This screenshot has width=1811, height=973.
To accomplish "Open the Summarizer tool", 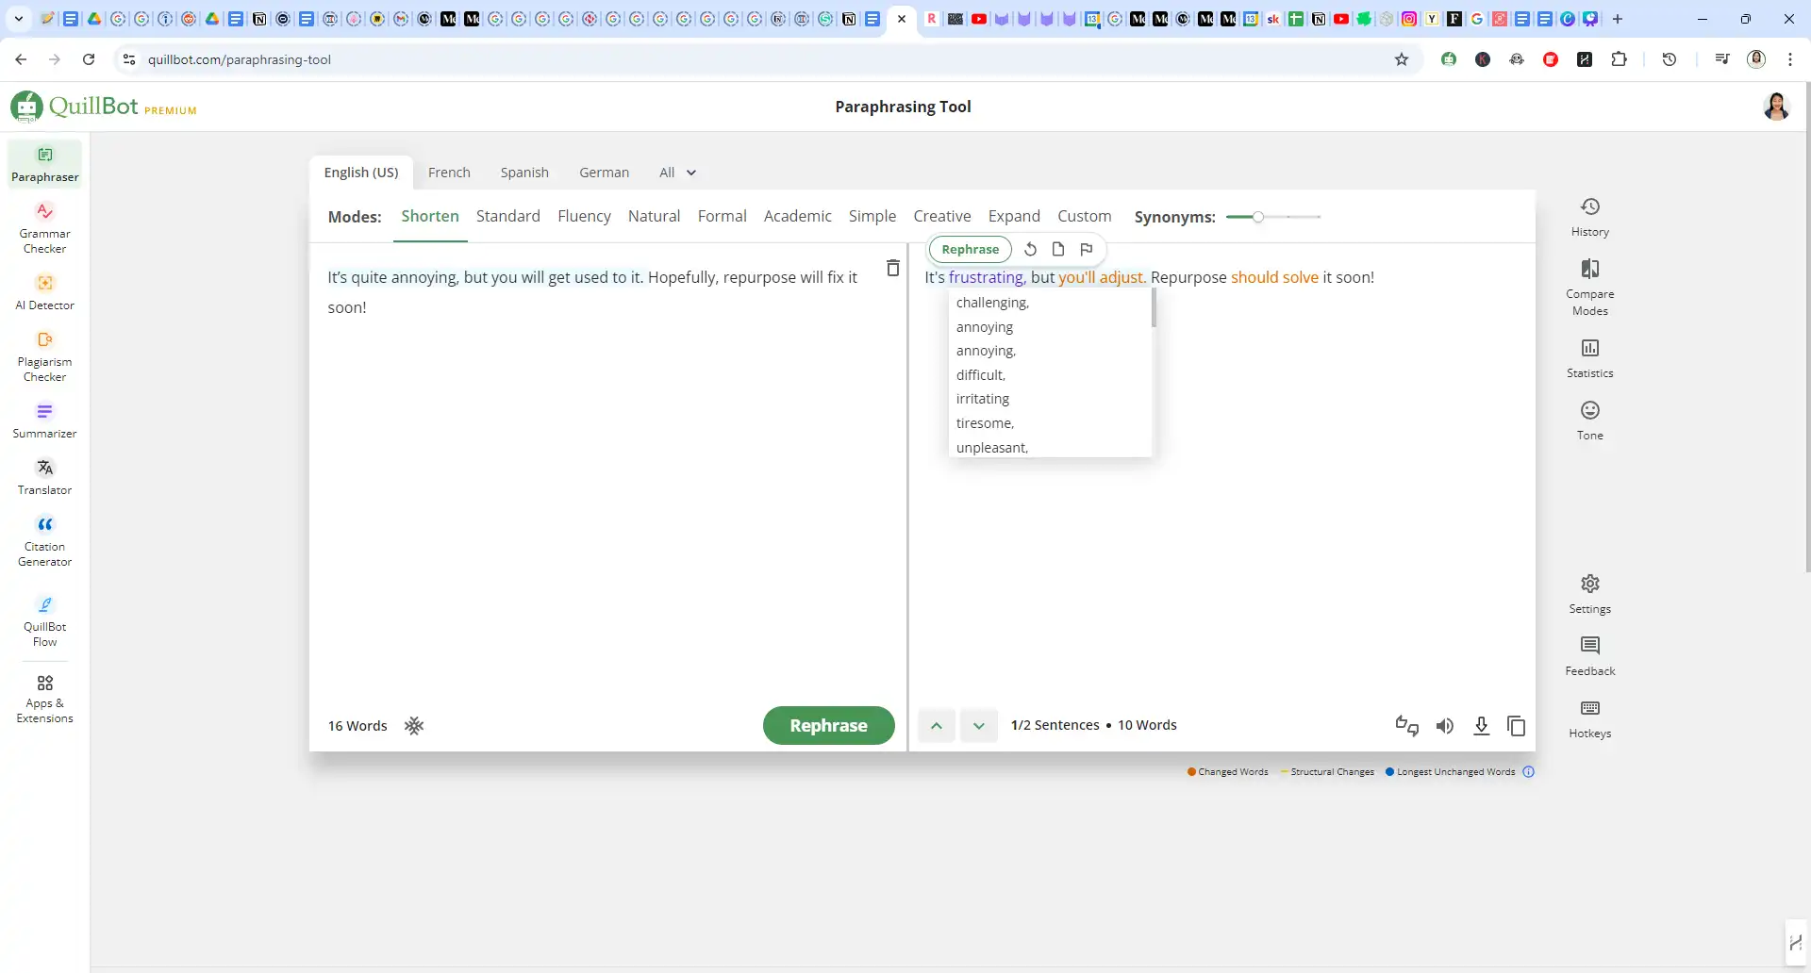I will pyautogui.click(x=44, y=421).
